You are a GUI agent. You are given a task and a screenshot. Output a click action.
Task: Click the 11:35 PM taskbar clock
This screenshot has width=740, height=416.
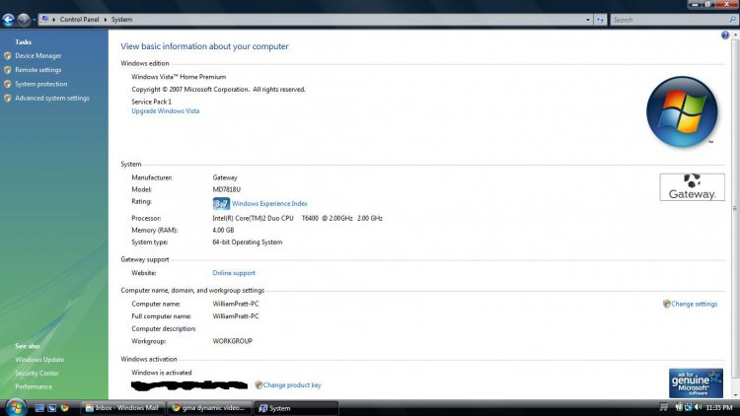pyautogui.click(x=719, y=407)
